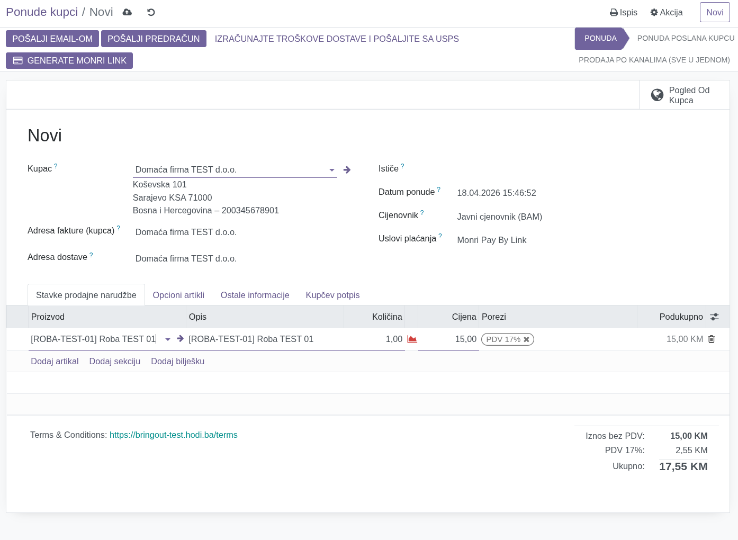Delete the order line with trash icon
Image resolution: width=738 pixels, height=540 pixels.
(x=712, y=339)
